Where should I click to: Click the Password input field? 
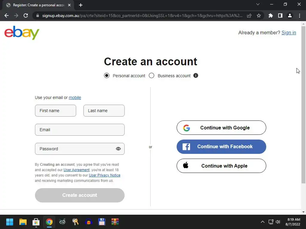[79, 149]
